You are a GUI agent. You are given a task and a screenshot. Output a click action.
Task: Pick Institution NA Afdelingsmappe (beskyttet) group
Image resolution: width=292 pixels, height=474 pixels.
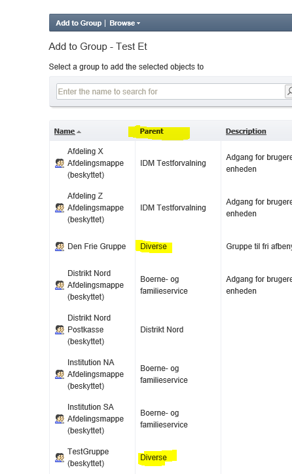(x=96, y=374)
